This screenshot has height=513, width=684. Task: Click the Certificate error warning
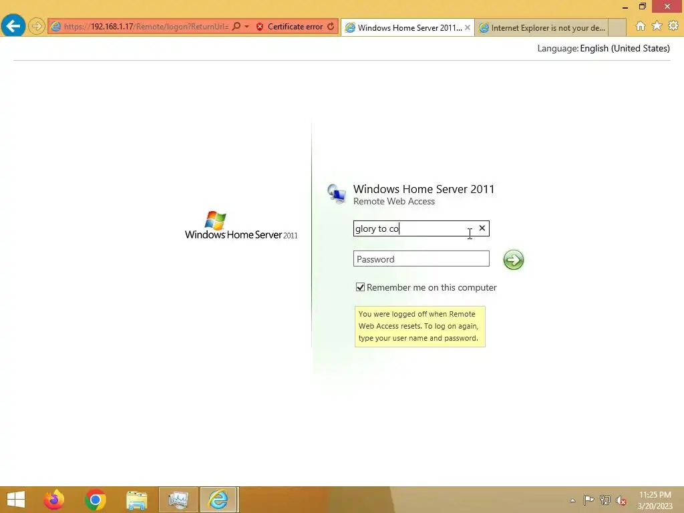[290, 27]
